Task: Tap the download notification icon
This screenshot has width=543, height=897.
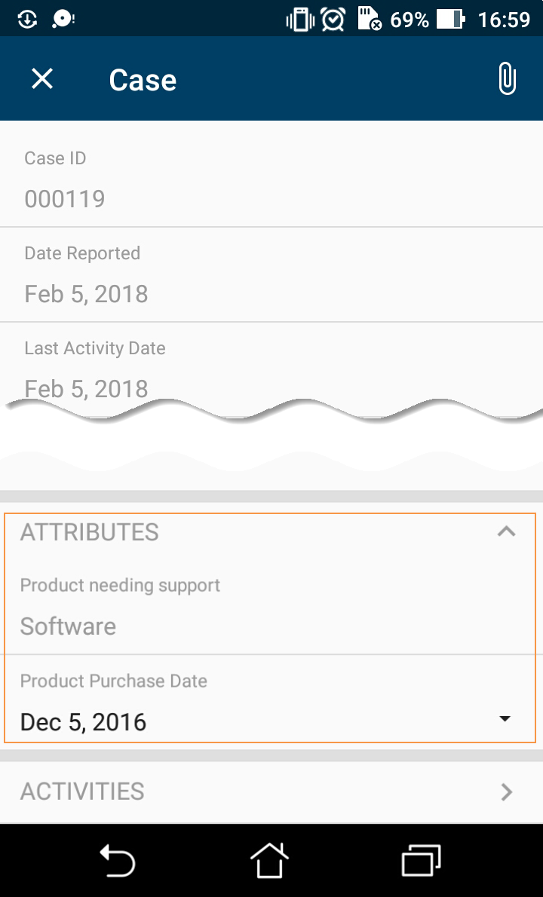Action: tap(27, 19)
